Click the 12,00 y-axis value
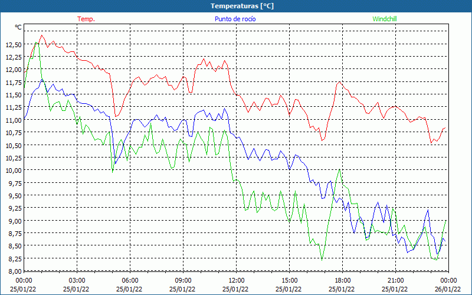Screen dimensions: 472x295 (14, 70)
